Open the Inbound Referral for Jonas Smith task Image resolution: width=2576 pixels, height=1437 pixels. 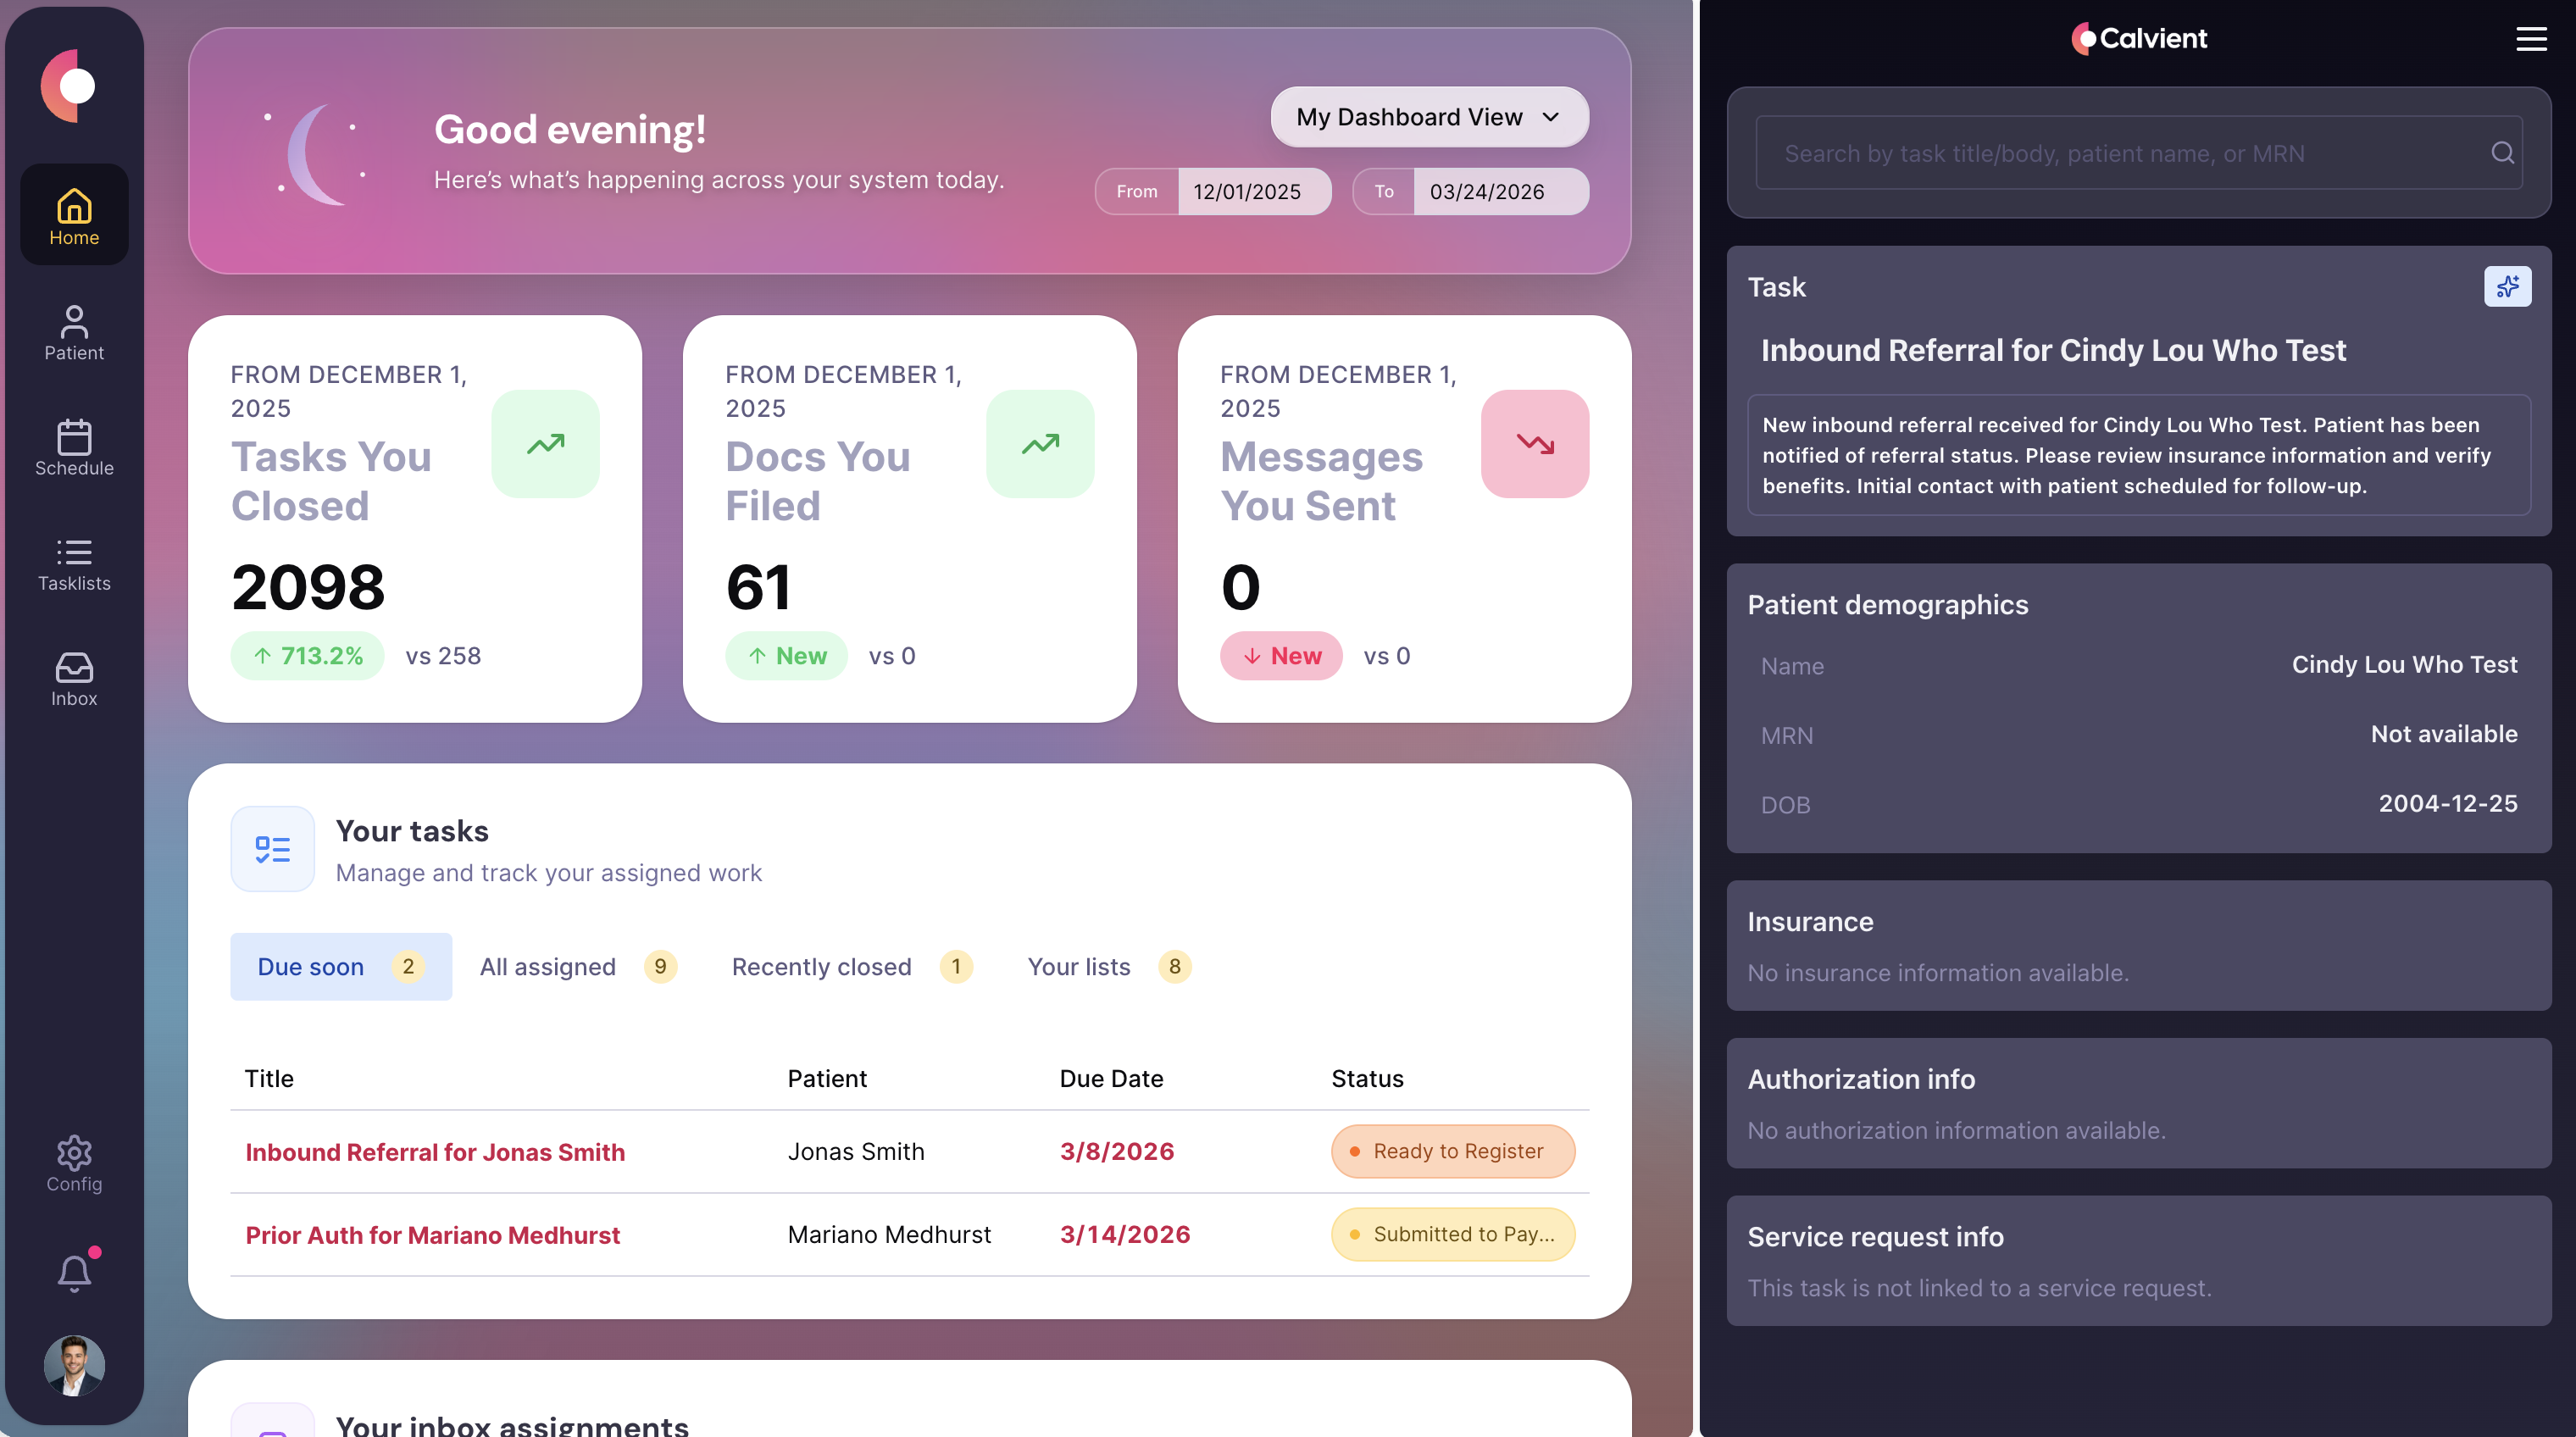coord(435,1152)
